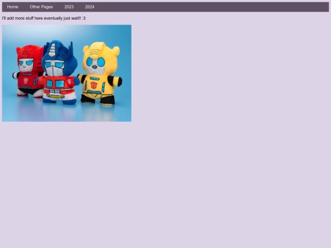Open the Home page in navigation bar
Viewport: 331px width, 248px height.
point(13,7)
